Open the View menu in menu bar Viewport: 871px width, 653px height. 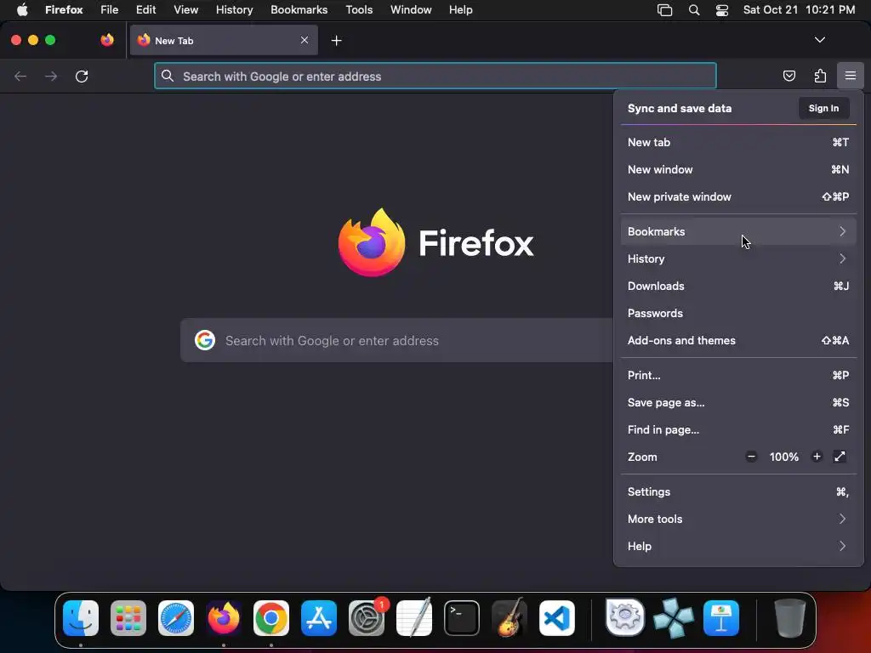coord(185,10)
